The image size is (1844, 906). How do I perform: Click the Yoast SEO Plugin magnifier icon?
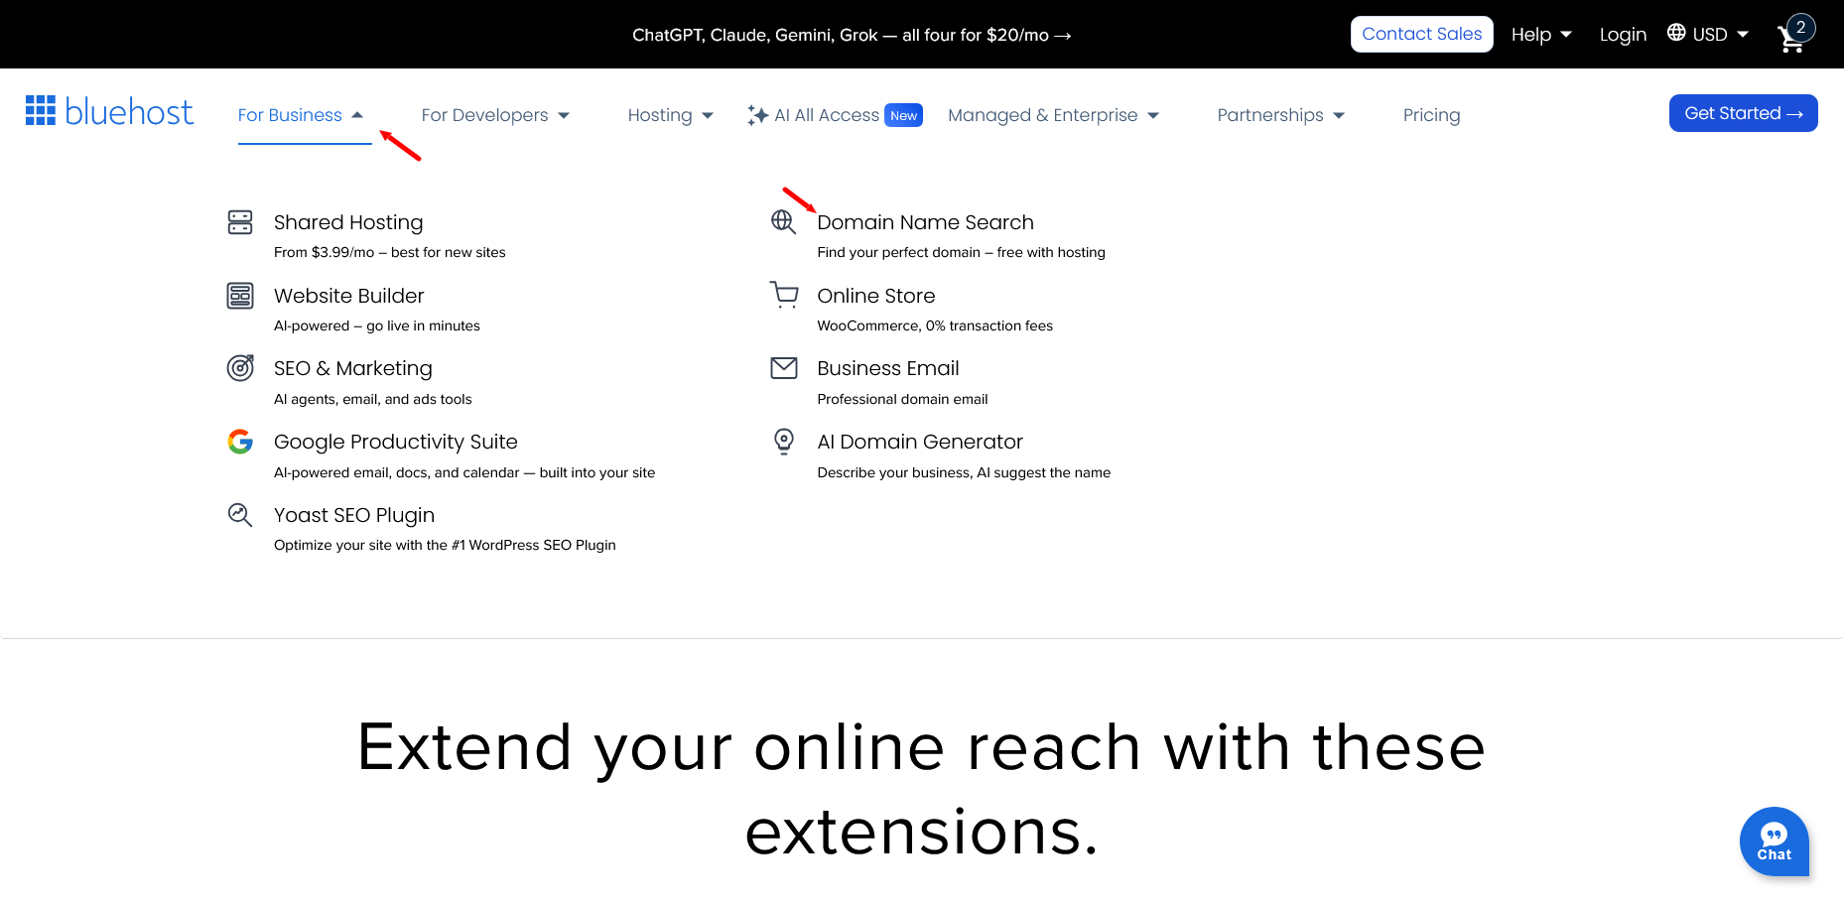click(x=240, y=514)
